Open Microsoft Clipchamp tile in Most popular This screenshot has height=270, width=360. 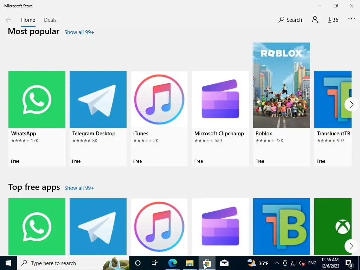click(x=220, y=118)
